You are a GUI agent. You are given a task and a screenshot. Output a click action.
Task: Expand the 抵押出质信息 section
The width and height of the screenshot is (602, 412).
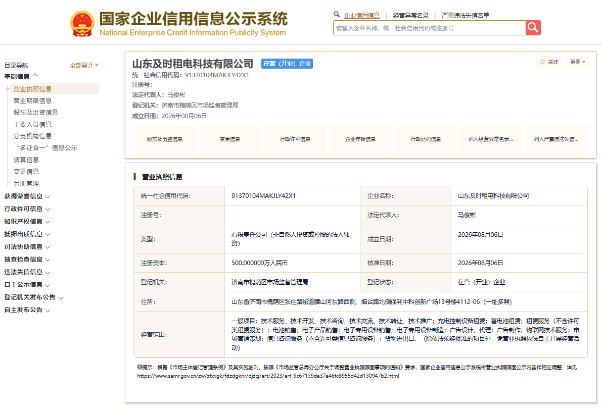point(27,234)
